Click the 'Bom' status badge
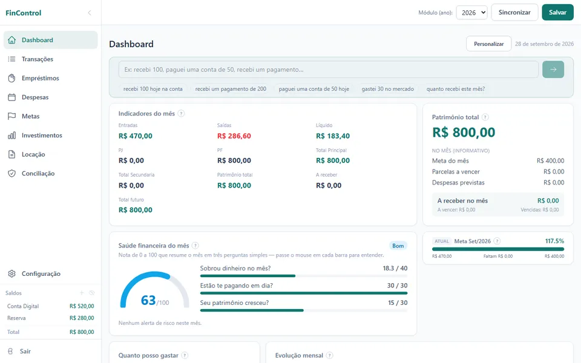 click(398, 246)
